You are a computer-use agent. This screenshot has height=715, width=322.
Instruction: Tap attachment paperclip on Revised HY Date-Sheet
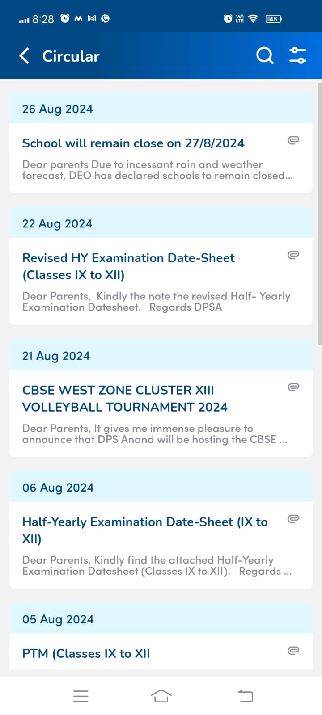pos(293,255)
